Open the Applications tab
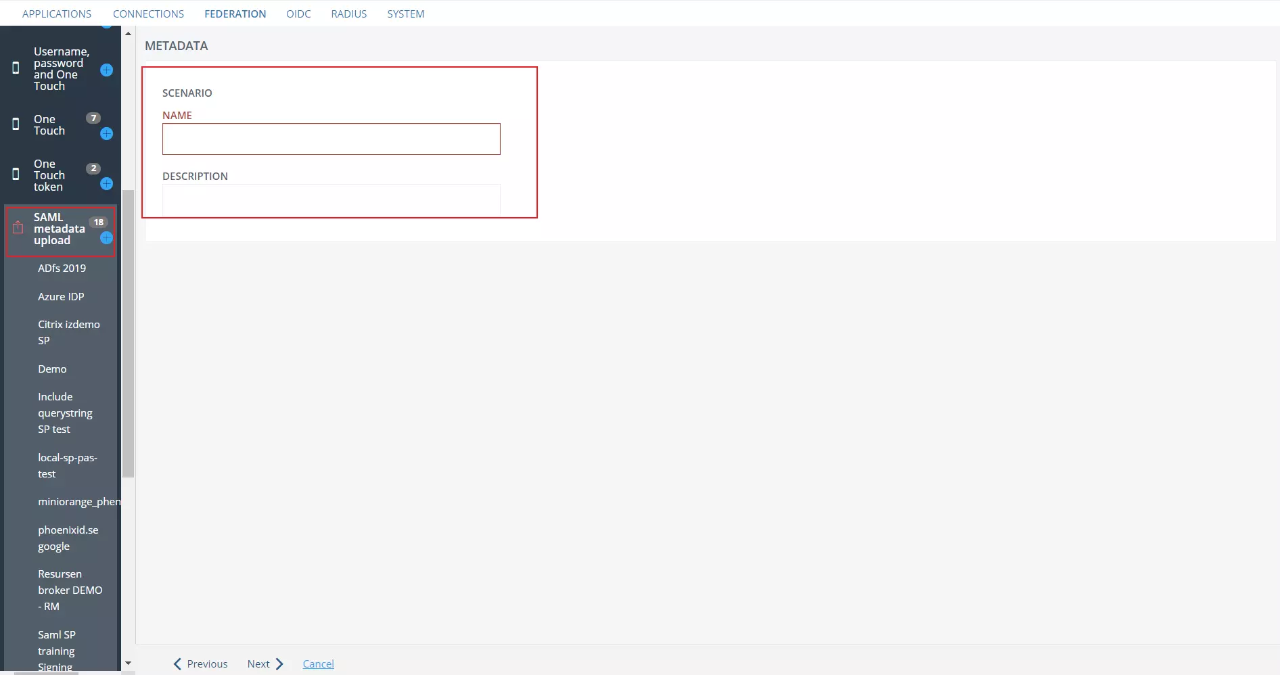1280x675 pixels. click(57, 14)
